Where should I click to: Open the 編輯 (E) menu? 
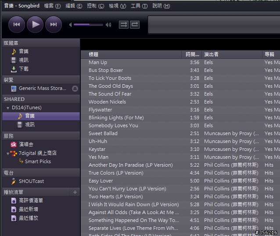tap(74, 6)
